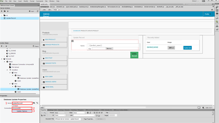Select Database Update step under 'then'

[29, 78]
